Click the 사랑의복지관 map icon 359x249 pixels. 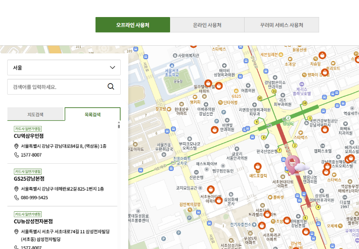click(x=175, y=55)
